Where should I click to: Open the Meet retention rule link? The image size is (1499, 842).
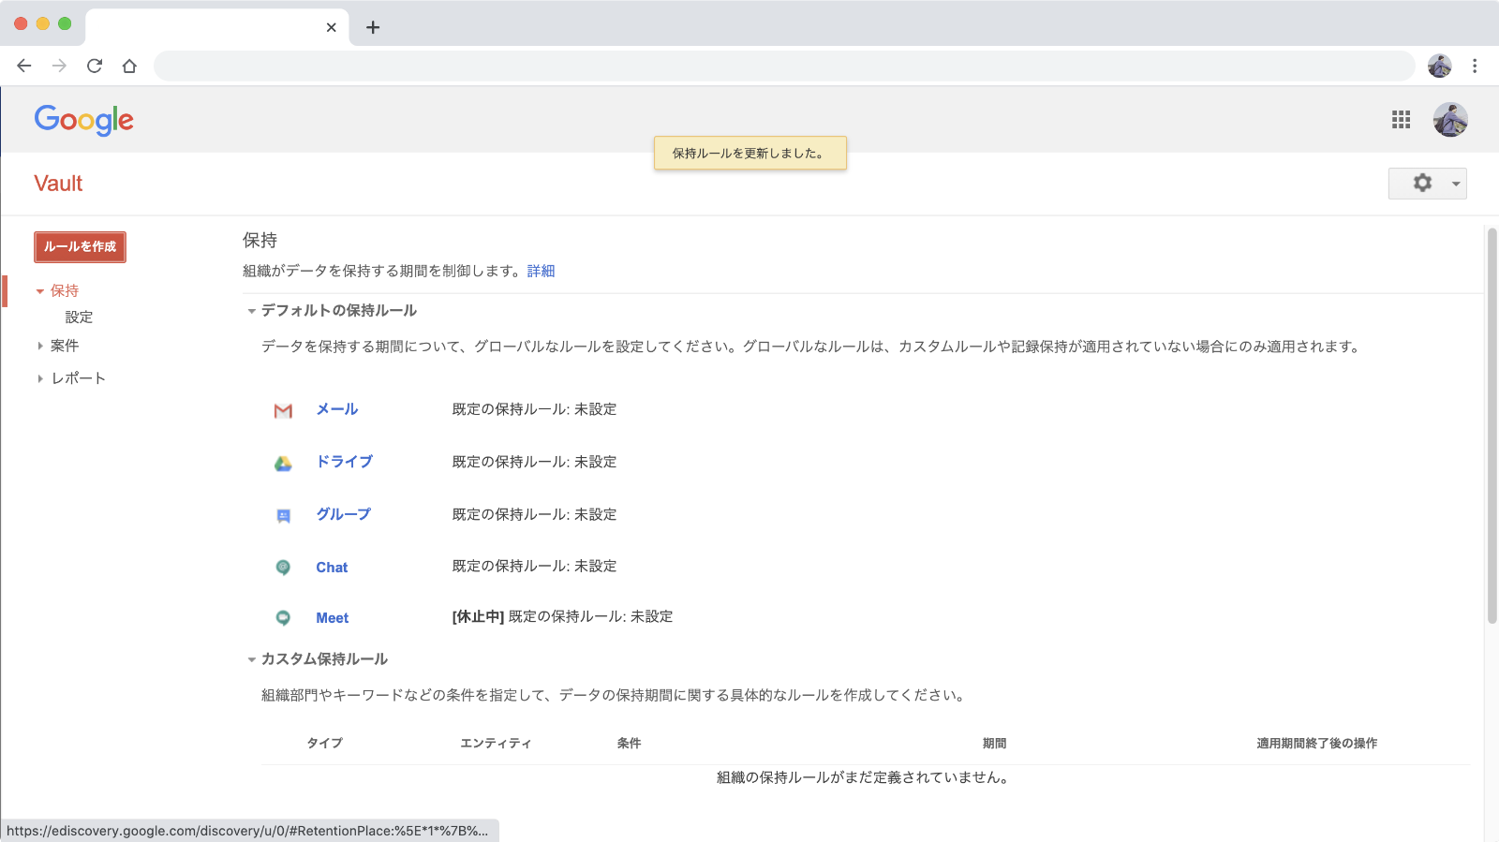(x=332, y=618)
